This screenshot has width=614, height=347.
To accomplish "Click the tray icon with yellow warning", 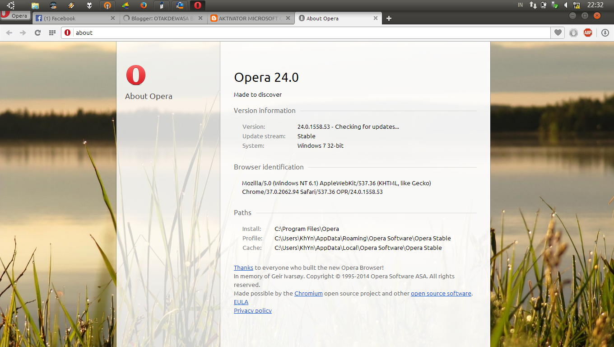I will pos(577,5).
